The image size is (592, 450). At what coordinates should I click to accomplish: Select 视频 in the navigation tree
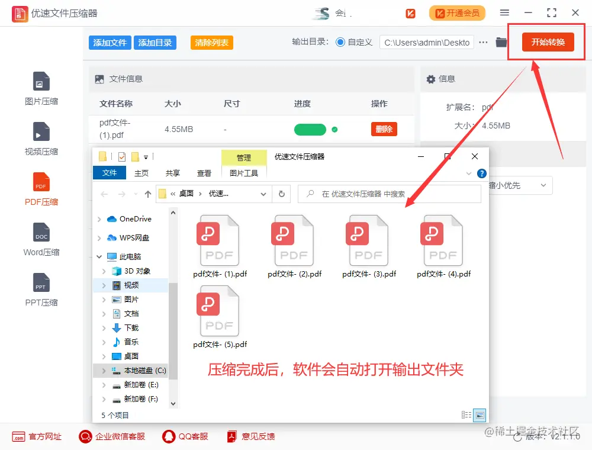pos(131,285)
